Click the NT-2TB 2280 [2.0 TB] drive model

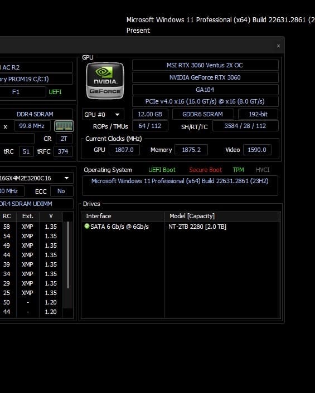(x=197, y=227)
